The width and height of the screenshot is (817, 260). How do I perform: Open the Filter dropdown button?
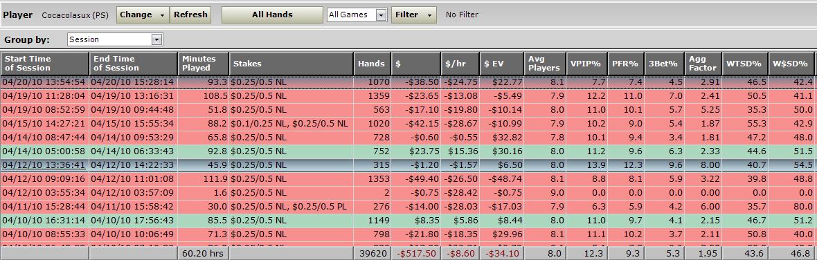(414, 15)
